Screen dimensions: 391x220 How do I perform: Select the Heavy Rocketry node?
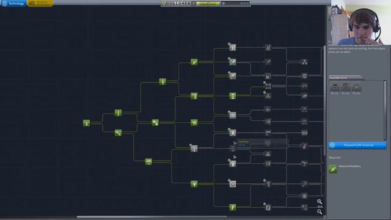pos(233,48)
